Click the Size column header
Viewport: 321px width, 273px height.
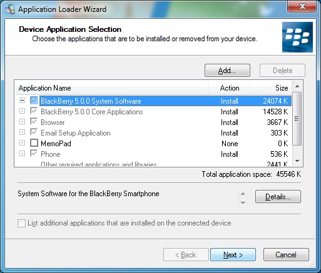click(x=271, y=88)
